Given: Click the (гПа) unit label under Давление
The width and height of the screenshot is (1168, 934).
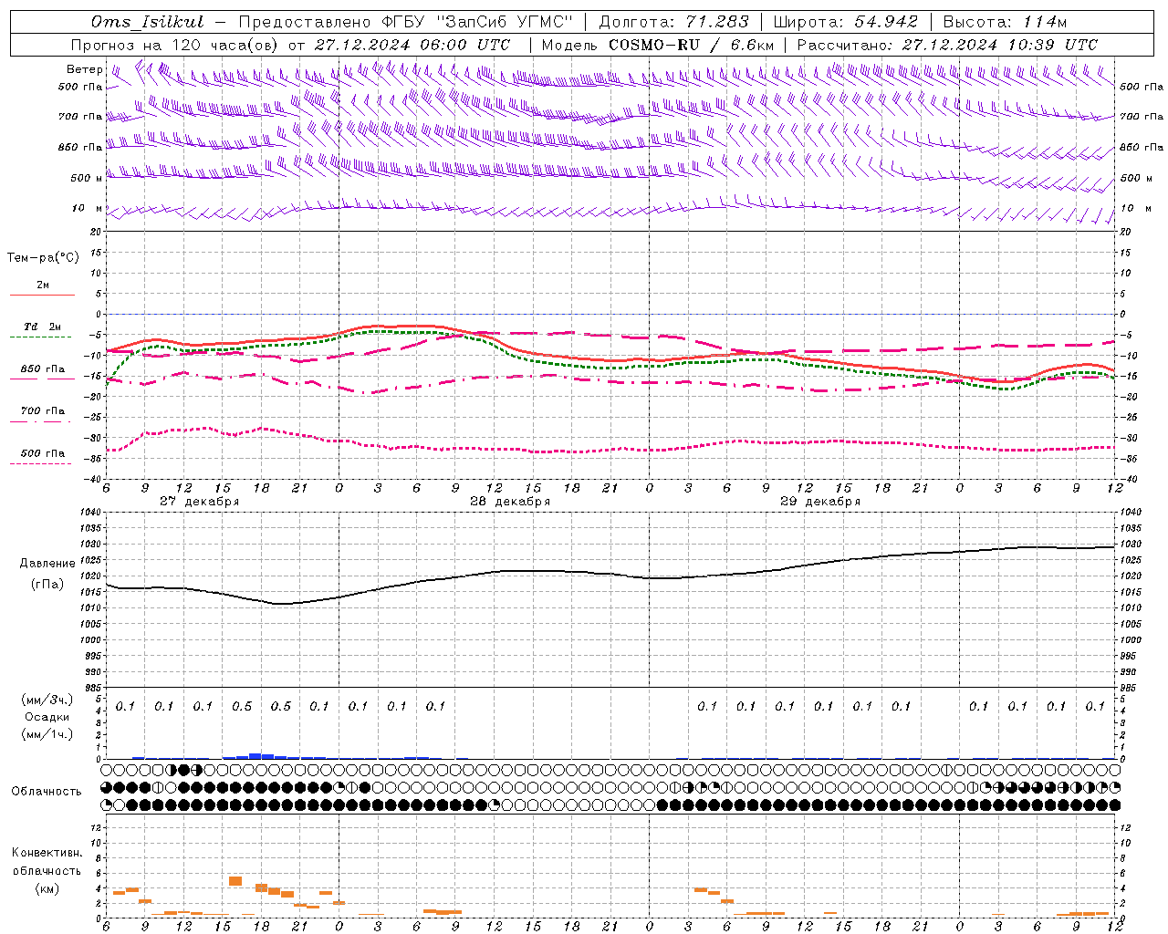Looking at the screenshot, I should point(47,584).
